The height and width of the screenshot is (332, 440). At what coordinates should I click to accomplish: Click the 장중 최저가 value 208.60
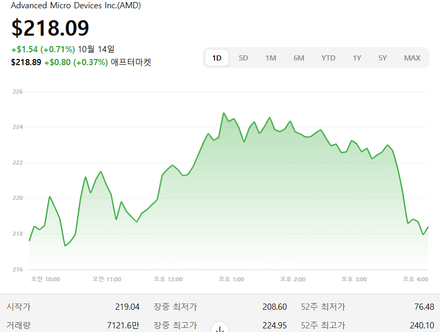274,307
